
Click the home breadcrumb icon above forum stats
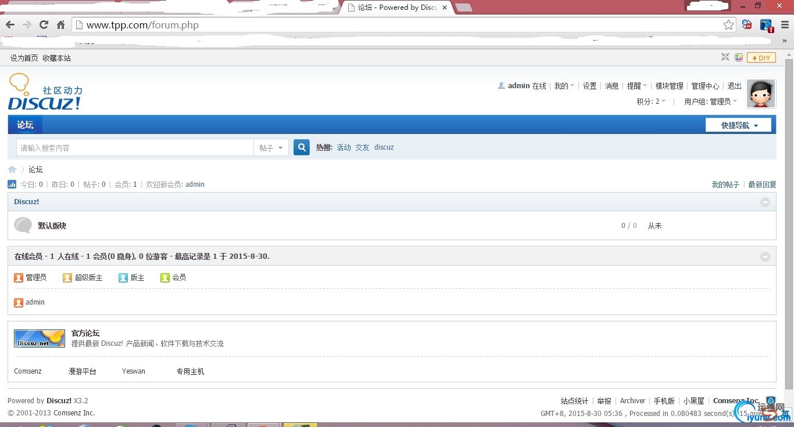12,169
